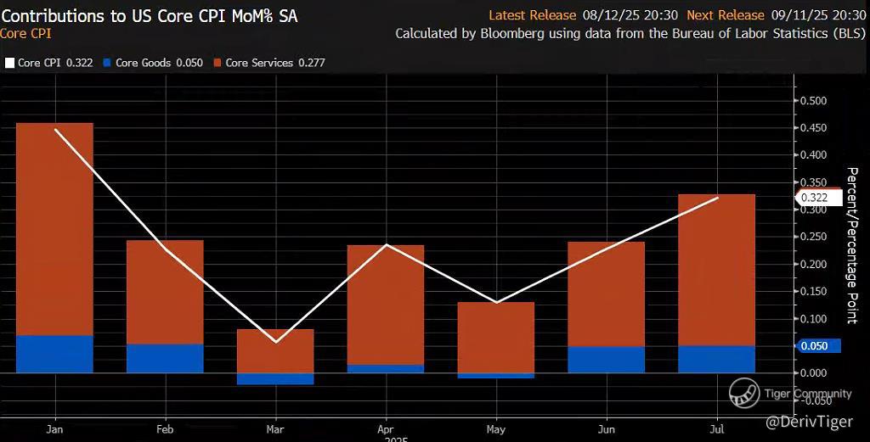Click the 'Feb' x-axis label
This screenshot has width=870, height=442.
pos(165,429)
